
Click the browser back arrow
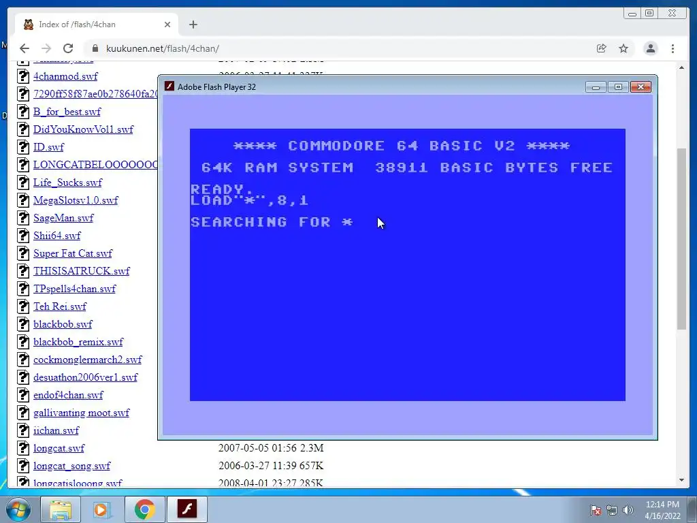[25, 48]
